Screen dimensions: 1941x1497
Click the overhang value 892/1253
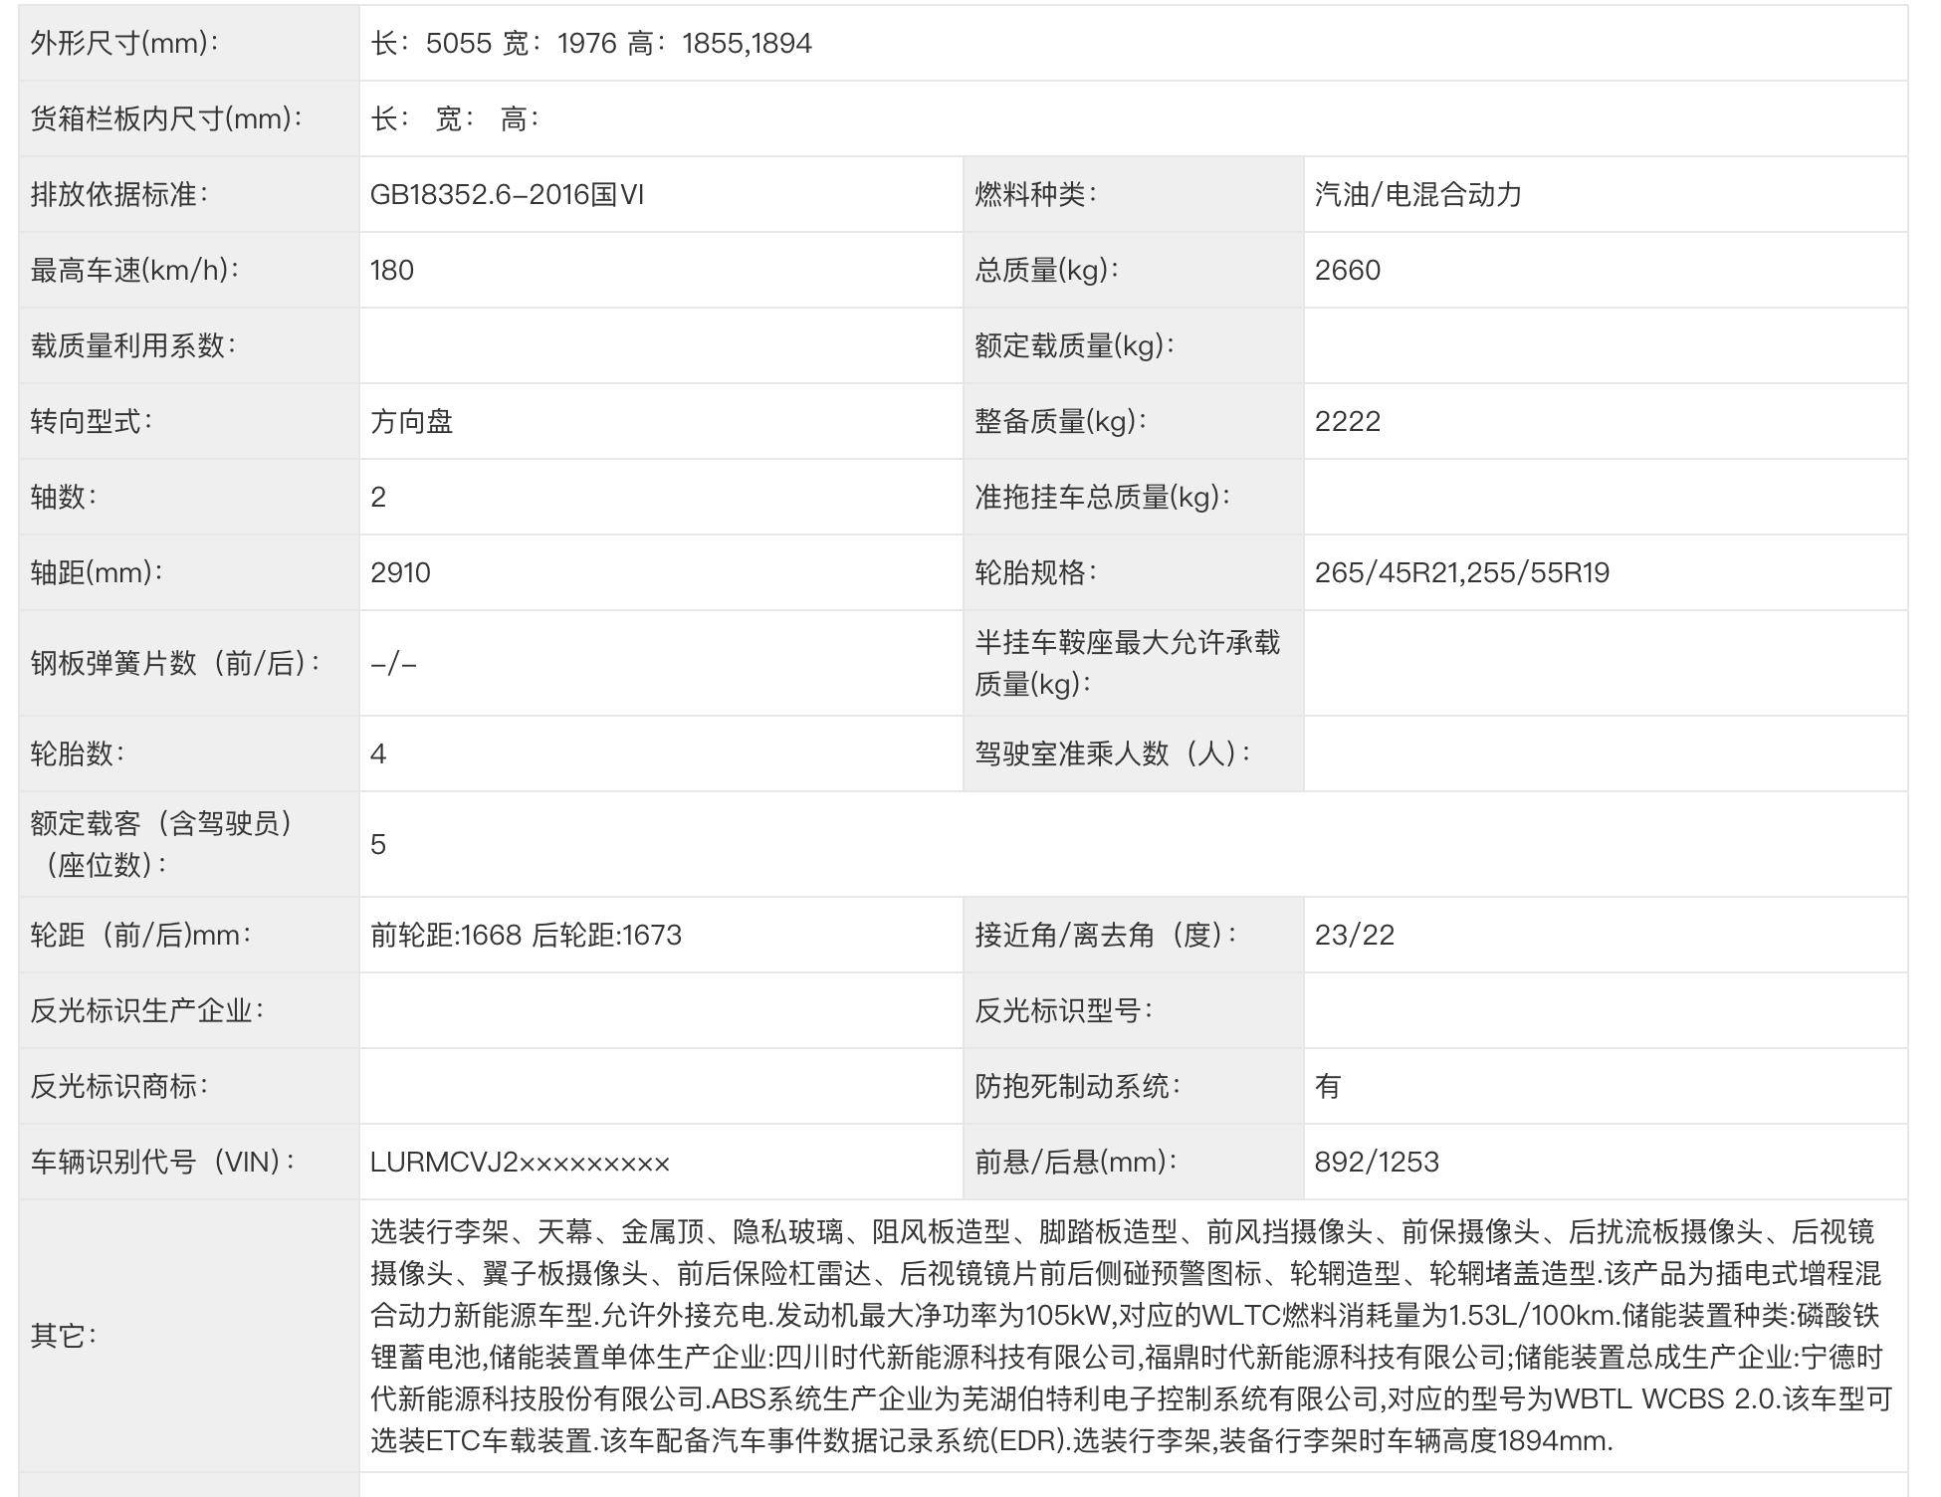(x=1377, y=1163)
